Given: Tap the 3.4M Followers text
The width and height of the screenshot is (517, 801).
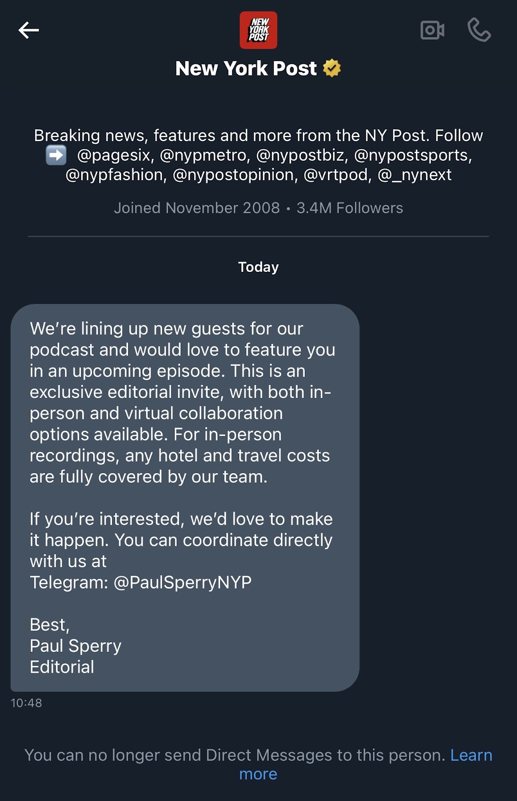Looking at the screenshot, I should (x=349, y=208).
